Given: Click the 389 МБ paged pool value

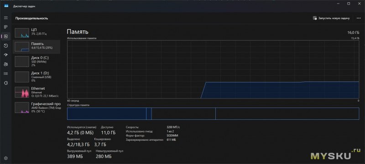Looking at the screenshot, I should [x=75, y=157].
